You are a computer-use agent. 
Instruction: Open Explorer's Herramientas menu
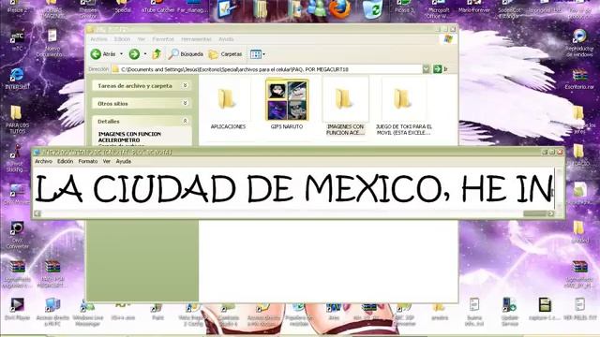[196, 39]
